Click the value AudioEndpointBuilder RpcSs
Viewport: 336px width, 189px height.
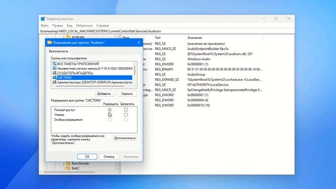click(208, 49)
